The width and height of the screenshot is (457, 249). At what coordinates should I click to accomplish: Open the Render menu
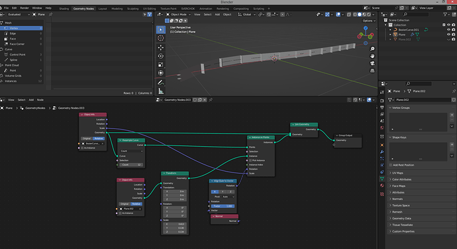click(x=25, y=8)
